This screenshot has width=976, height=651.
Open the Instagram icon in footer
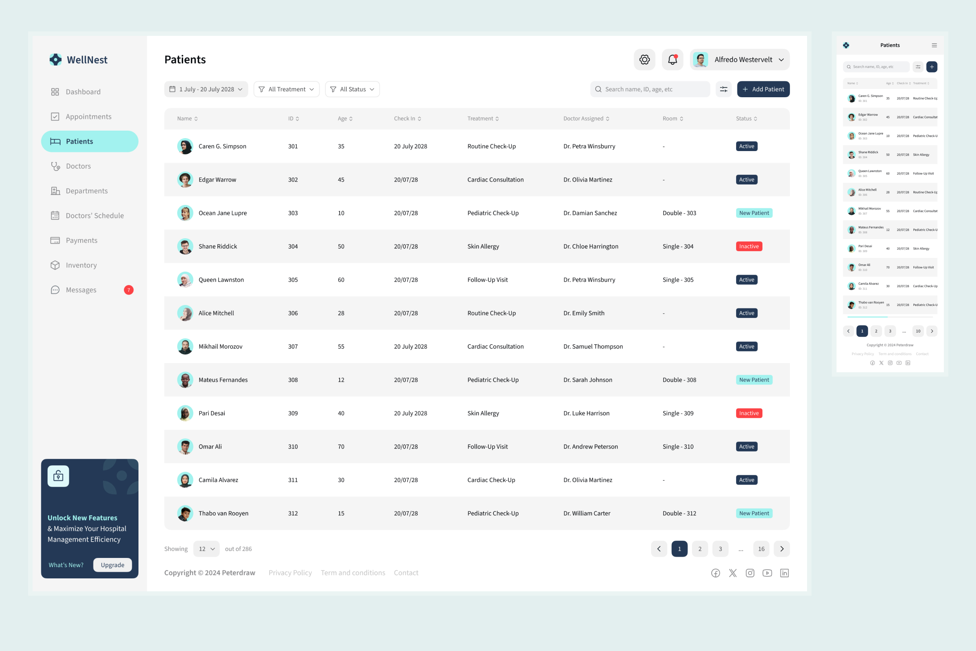[750, 573]
